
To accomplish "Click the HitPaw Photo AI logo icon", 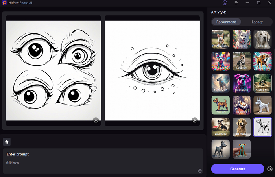I will pos(4,3).
